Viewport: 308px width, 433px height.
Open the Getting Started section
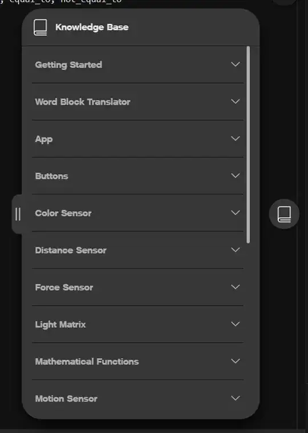(x=137, y=65)
